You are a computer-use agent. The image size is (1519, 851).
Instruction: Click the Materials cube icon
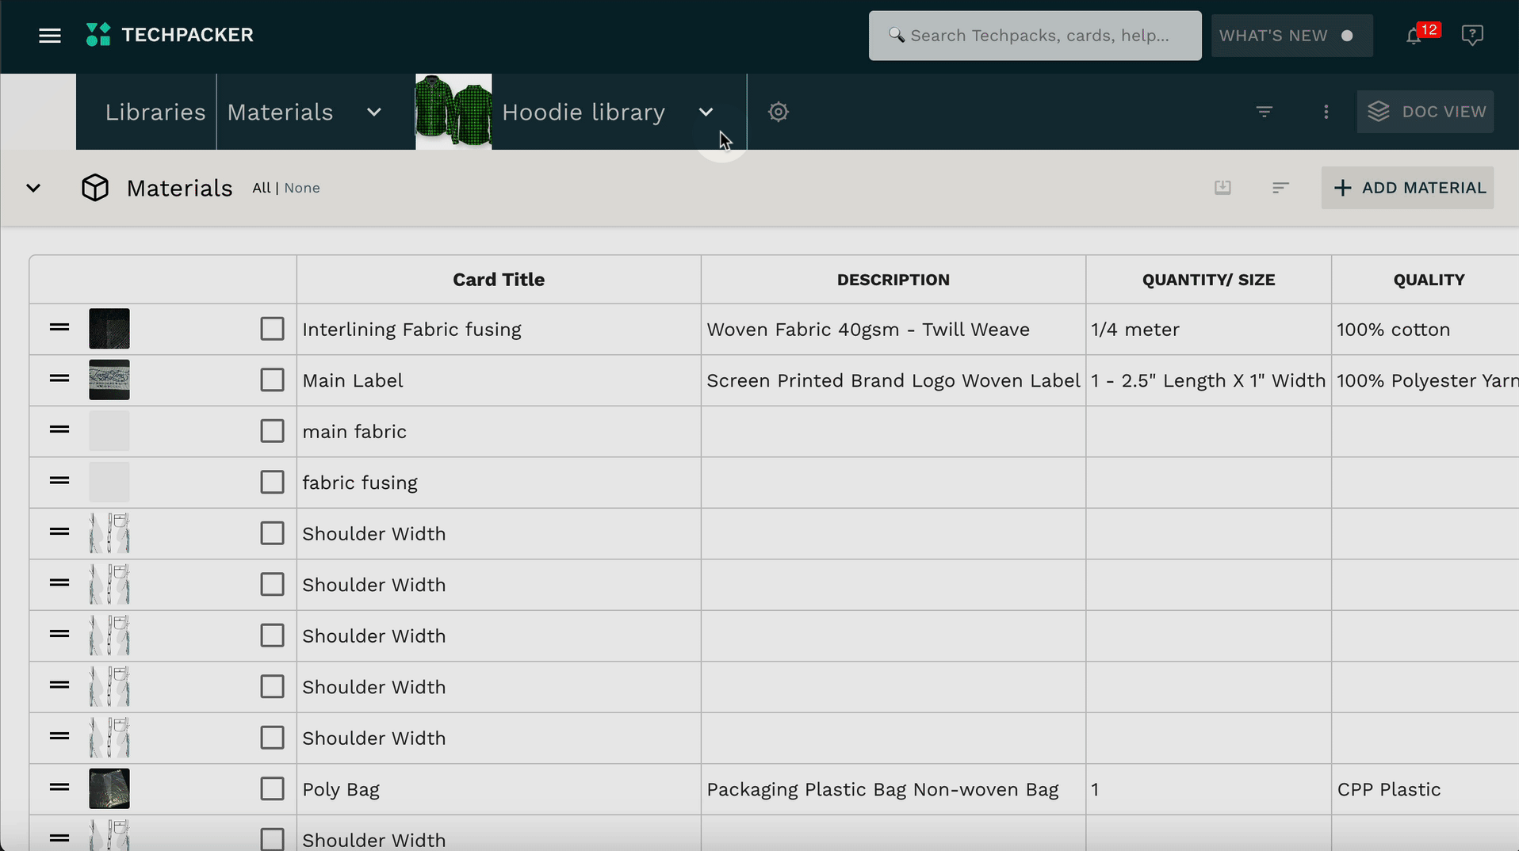tap(95, 188)
